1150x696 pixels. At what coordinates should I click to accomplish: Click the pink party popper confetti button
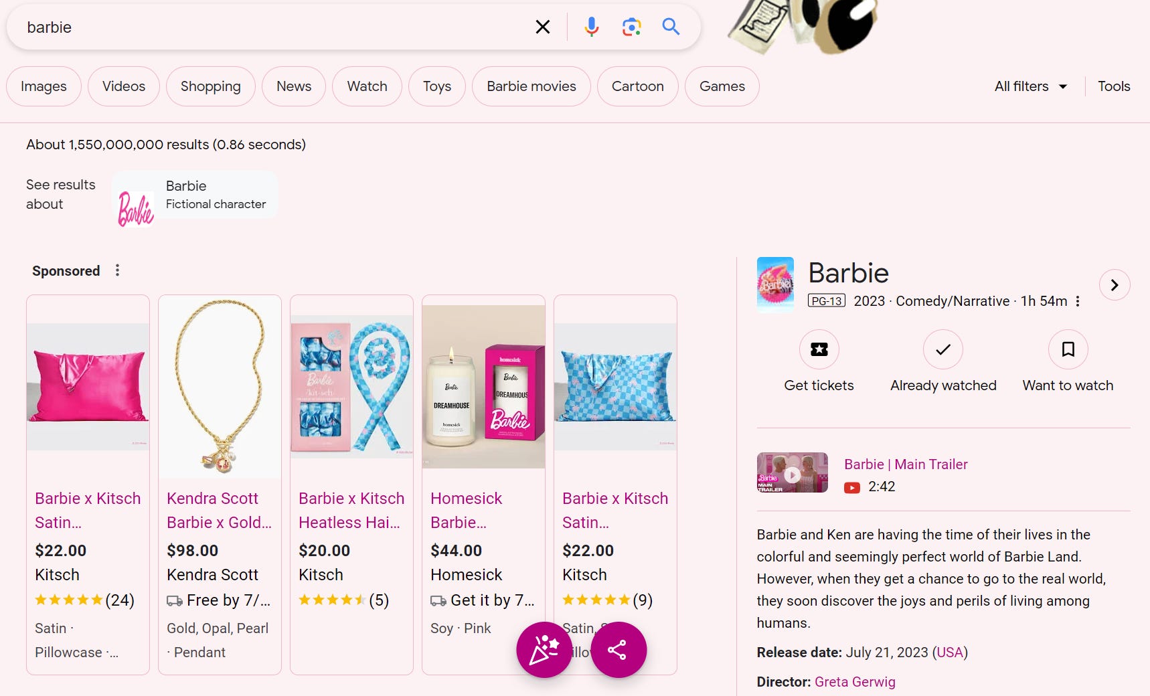coord(544,650)
